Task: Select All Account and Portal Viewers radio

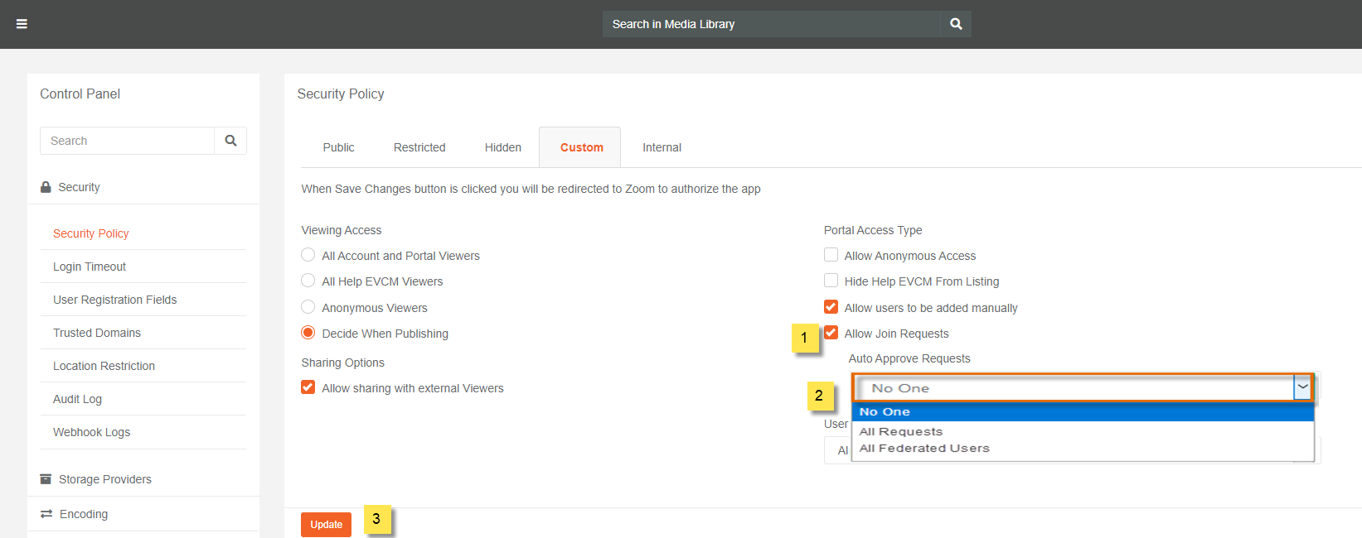Action: pos(308,255)
